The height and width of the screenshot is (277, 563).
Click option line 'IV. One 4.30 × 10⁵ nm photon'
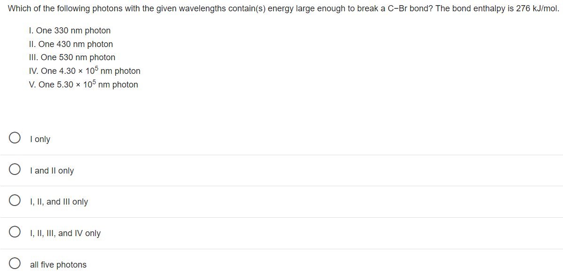click(85, 71)
